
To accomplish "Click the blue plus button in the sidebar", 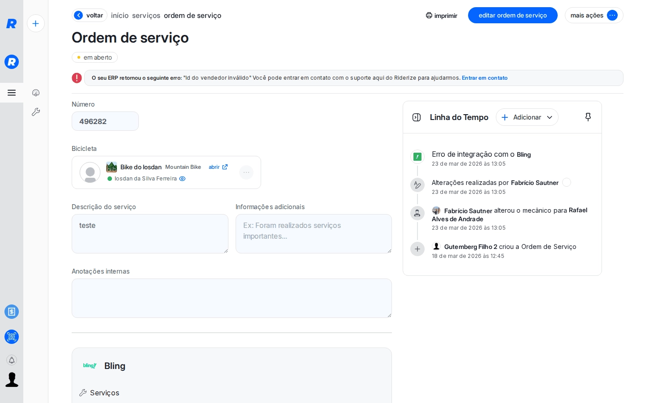I will (x=36, y=23).
